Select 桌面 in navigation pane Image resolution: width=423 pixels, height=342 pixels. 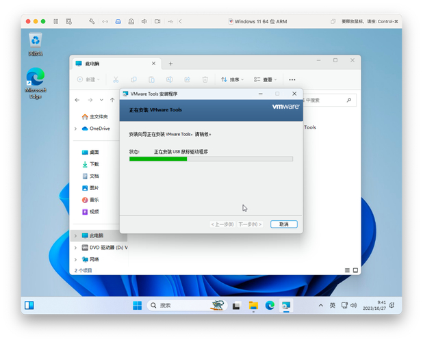tap(90, 153)
